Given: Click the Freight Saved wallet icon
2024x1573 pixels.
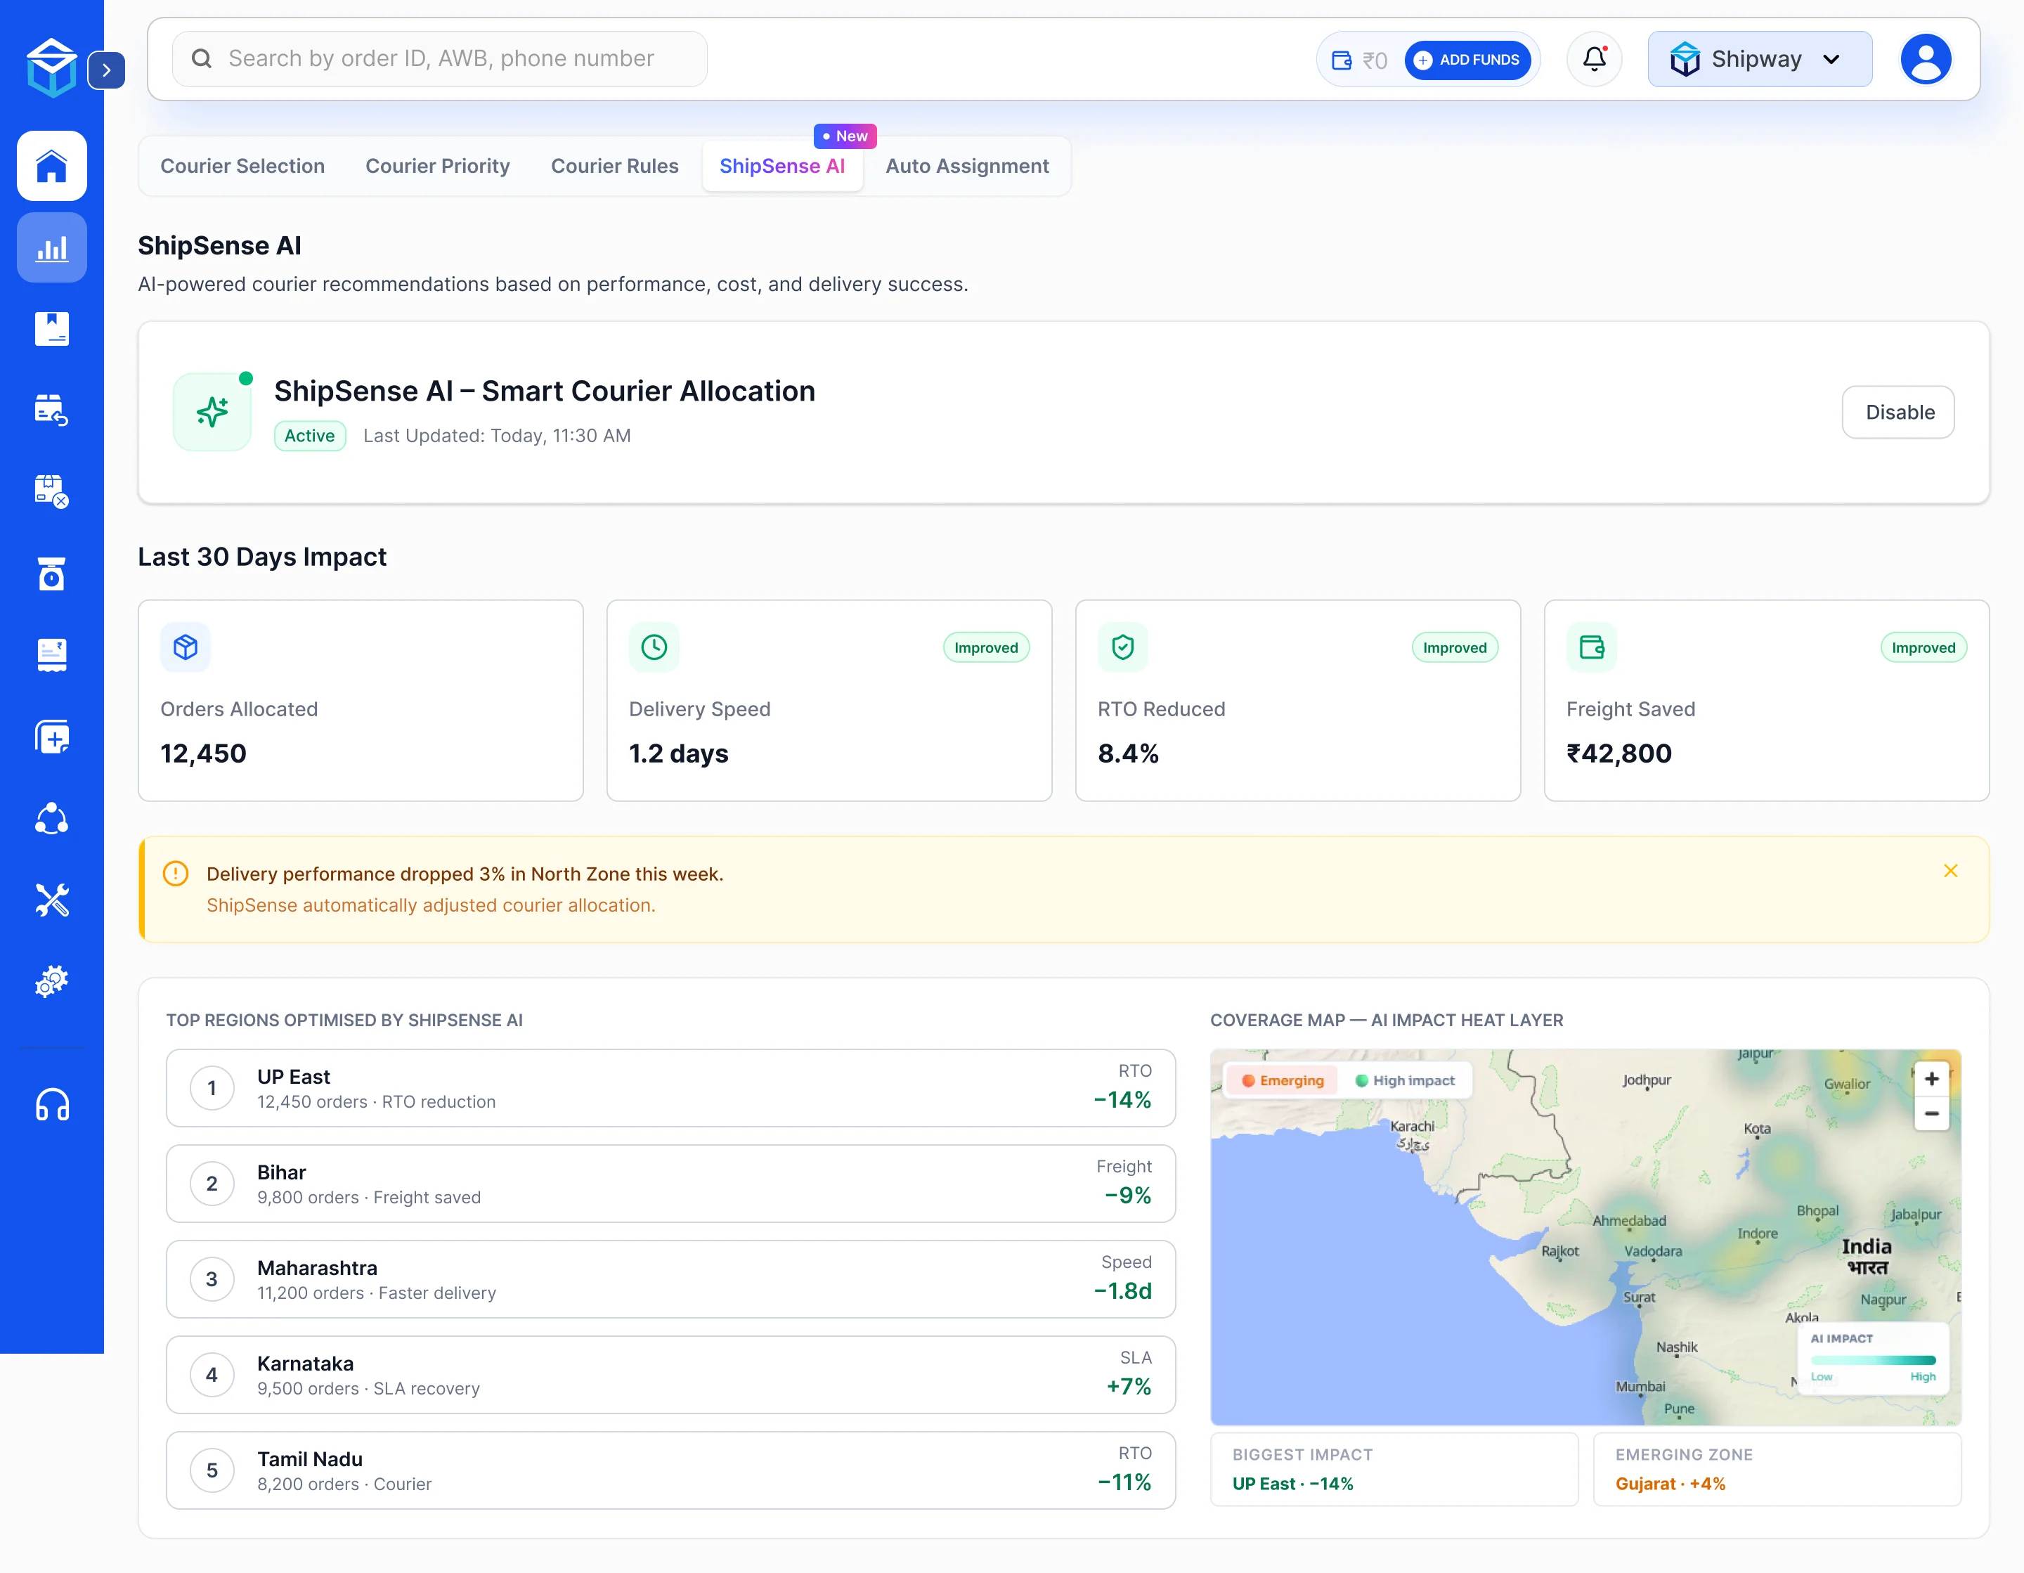Looking at the screenshot, I should [x=1591, y=647].
